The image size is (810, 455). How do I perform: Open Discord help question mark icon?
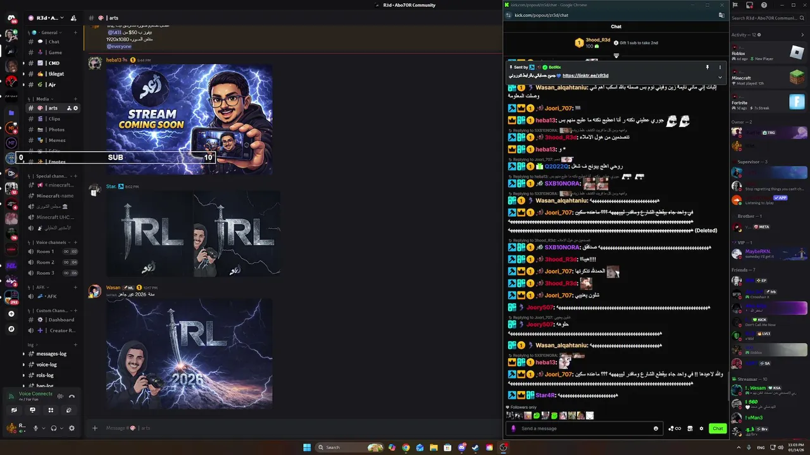764,5
